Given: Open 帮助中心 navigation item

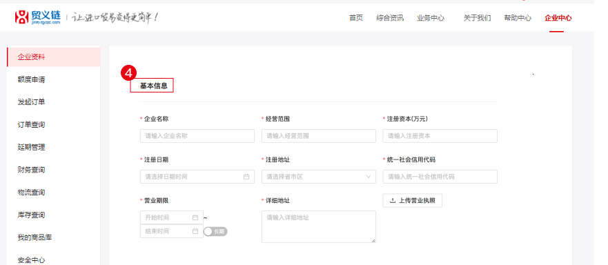Looking at the screenshot, I should 518,18.
